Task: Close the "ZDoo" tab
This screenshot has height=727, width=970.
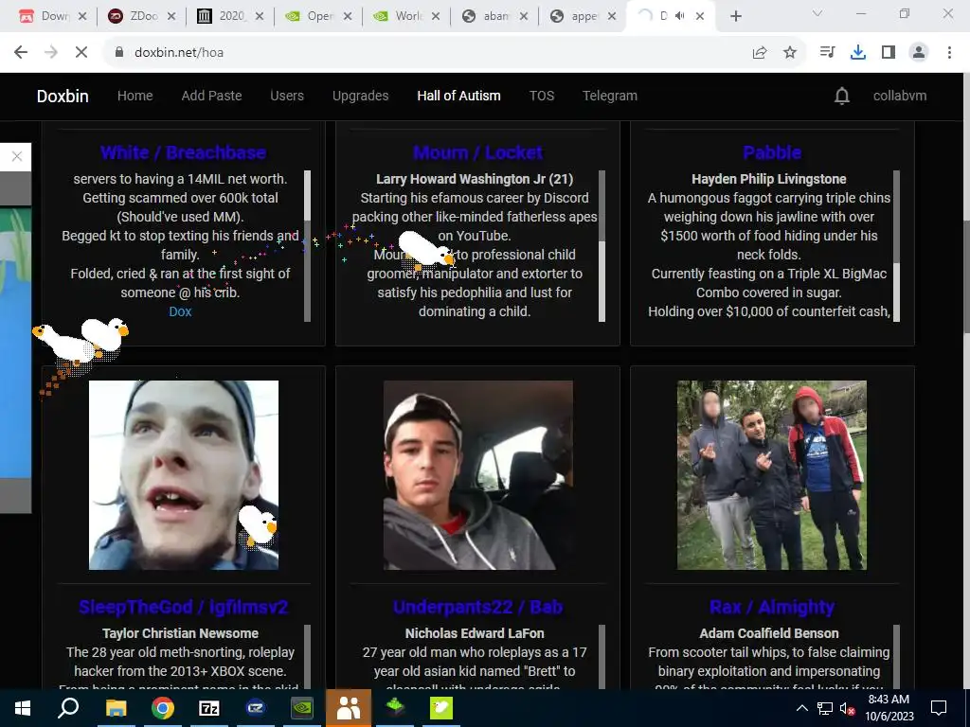Action: click(171, 16)
